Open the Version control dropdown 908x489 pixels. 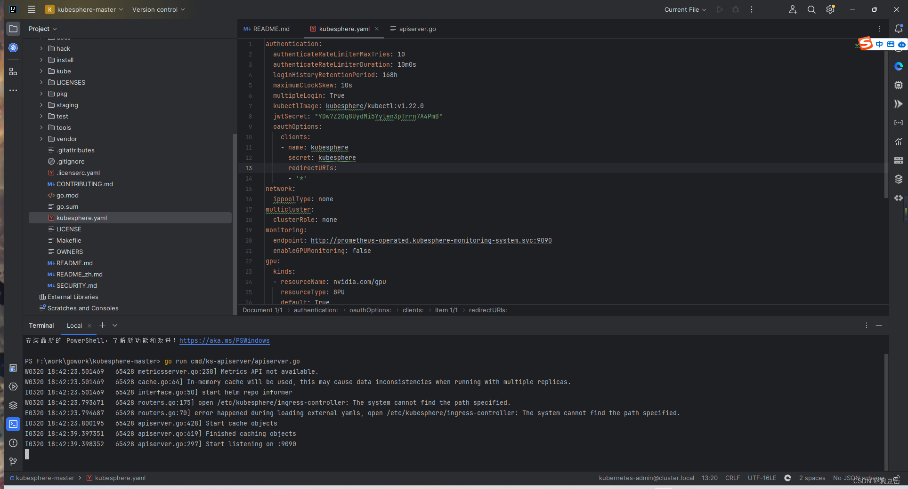pyautogui.click(x=158, y=9)
